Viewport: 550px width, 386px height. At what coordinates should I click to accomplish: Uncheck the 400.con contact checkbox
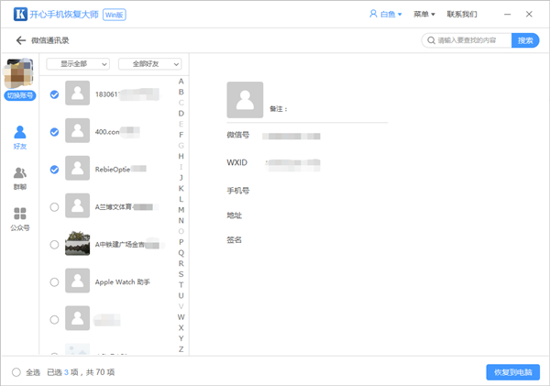pyautogui.click(x=54, y=132)
